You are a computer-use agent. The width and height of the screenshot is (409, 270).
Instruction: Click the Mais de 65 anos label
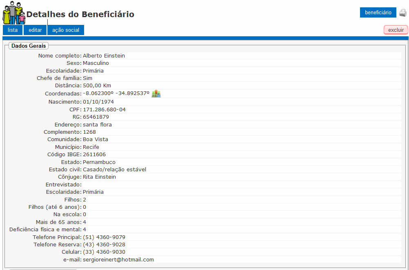[x=59, y=222]
